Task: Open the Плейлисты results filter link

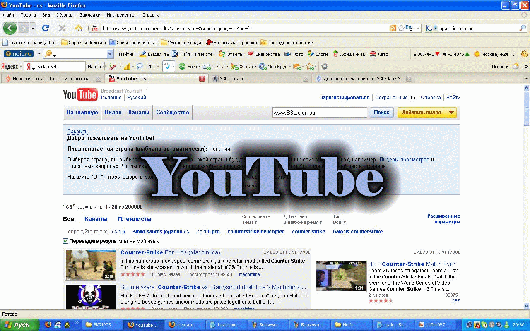Action: point(135,219)
